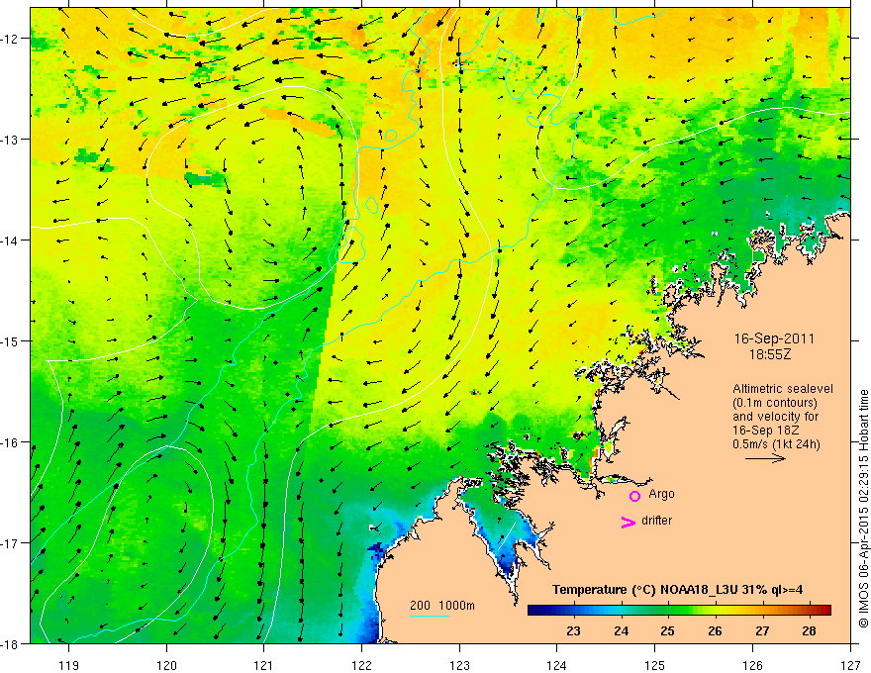Click the longitude axis label 122
Screen dimensions: 871x673
point(361,665)
